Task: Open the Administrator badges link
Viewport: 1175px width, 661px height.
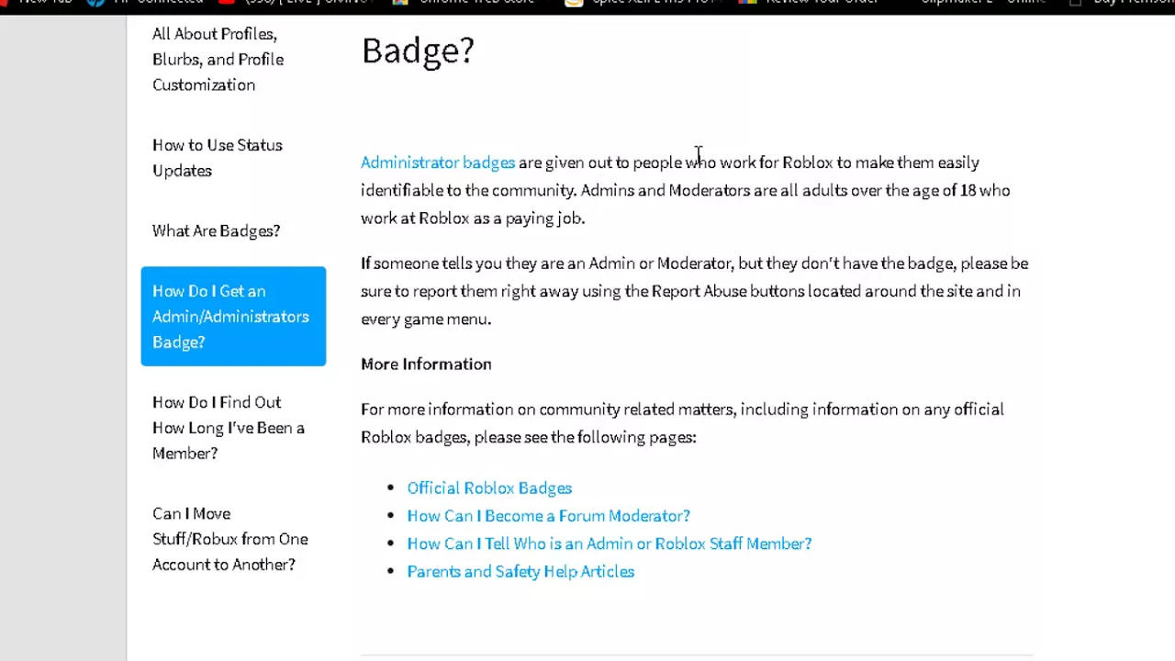Action: click(438, 162)
